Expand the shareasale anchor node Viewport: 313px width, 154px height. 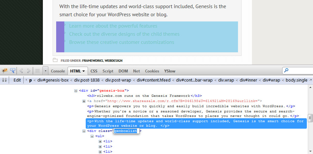point(84,101)
